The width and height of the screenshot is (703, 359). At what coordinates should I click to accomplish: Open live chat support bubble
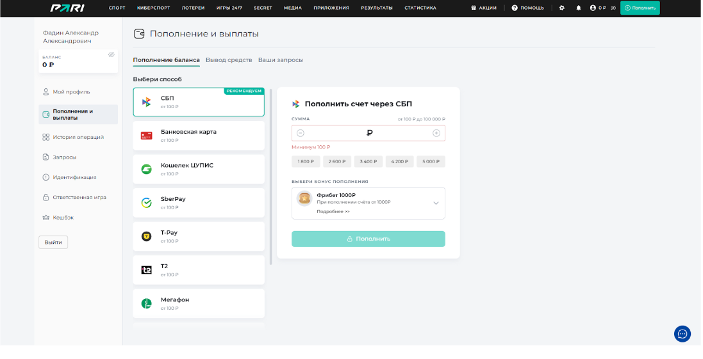[682, 333]
